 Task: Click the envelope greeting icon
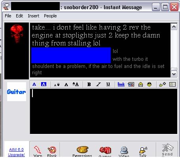click(x=140, y=84)
